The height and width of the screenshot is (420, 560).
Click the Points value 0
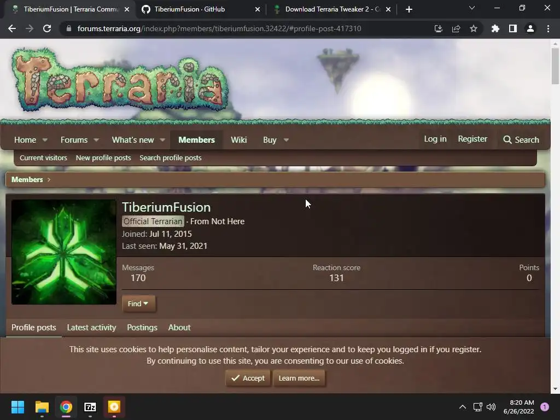pos(529,278)
